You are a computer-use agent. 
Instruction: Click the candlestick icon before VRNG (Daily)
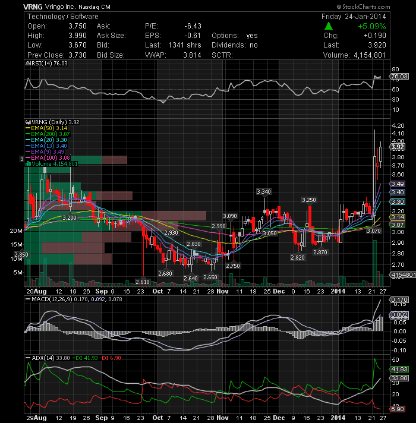click(x=29, y=122)
